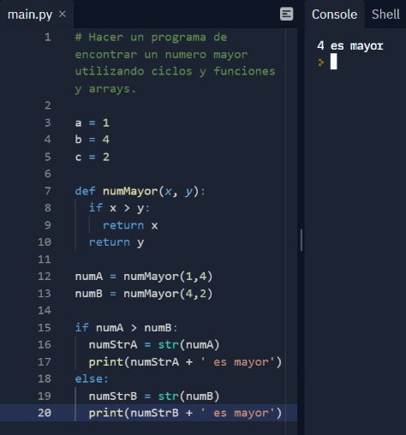Viewport: 406px width, 435px height.
Task: Click the 'else:' keyword line
Action: (92, 378)
